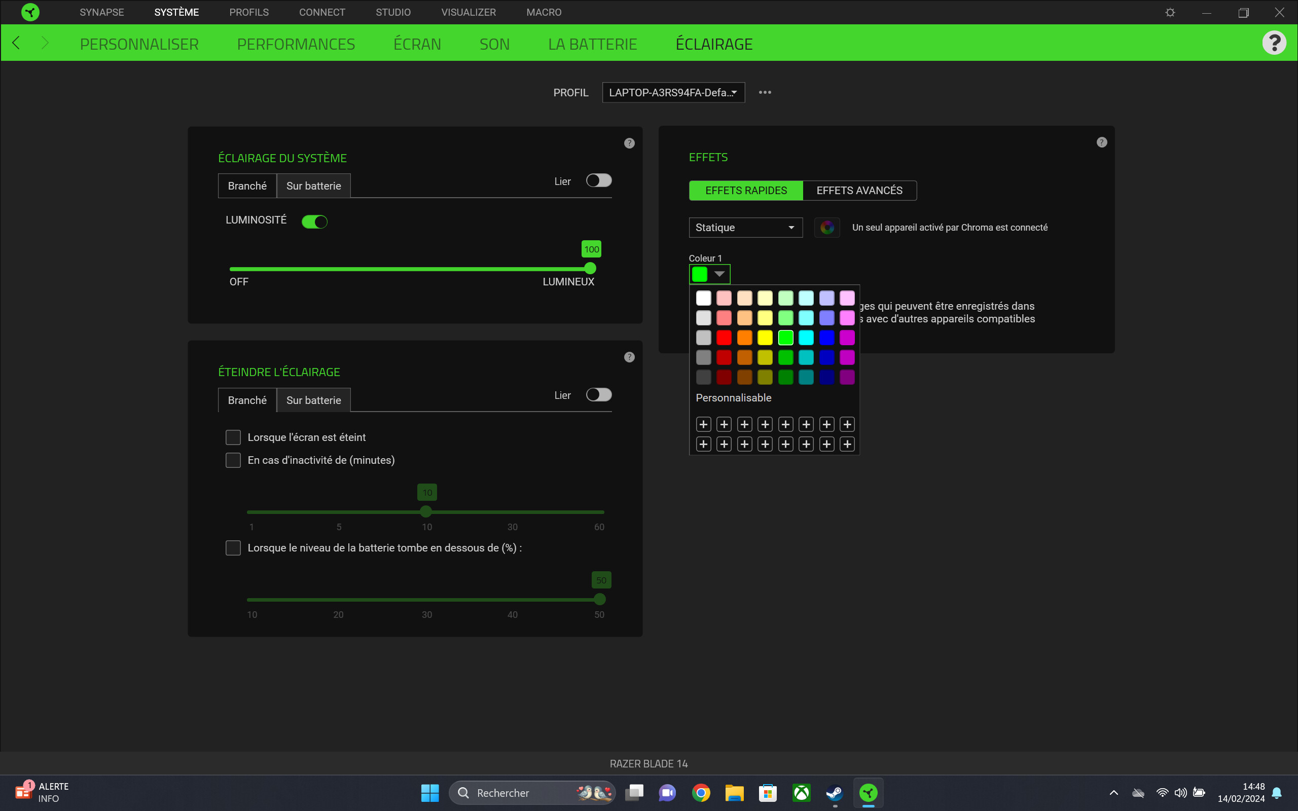Screen dimensions: 1298x811
Task: Open profile options via the ellipsis icon
Action: click(x=765, y=92)
